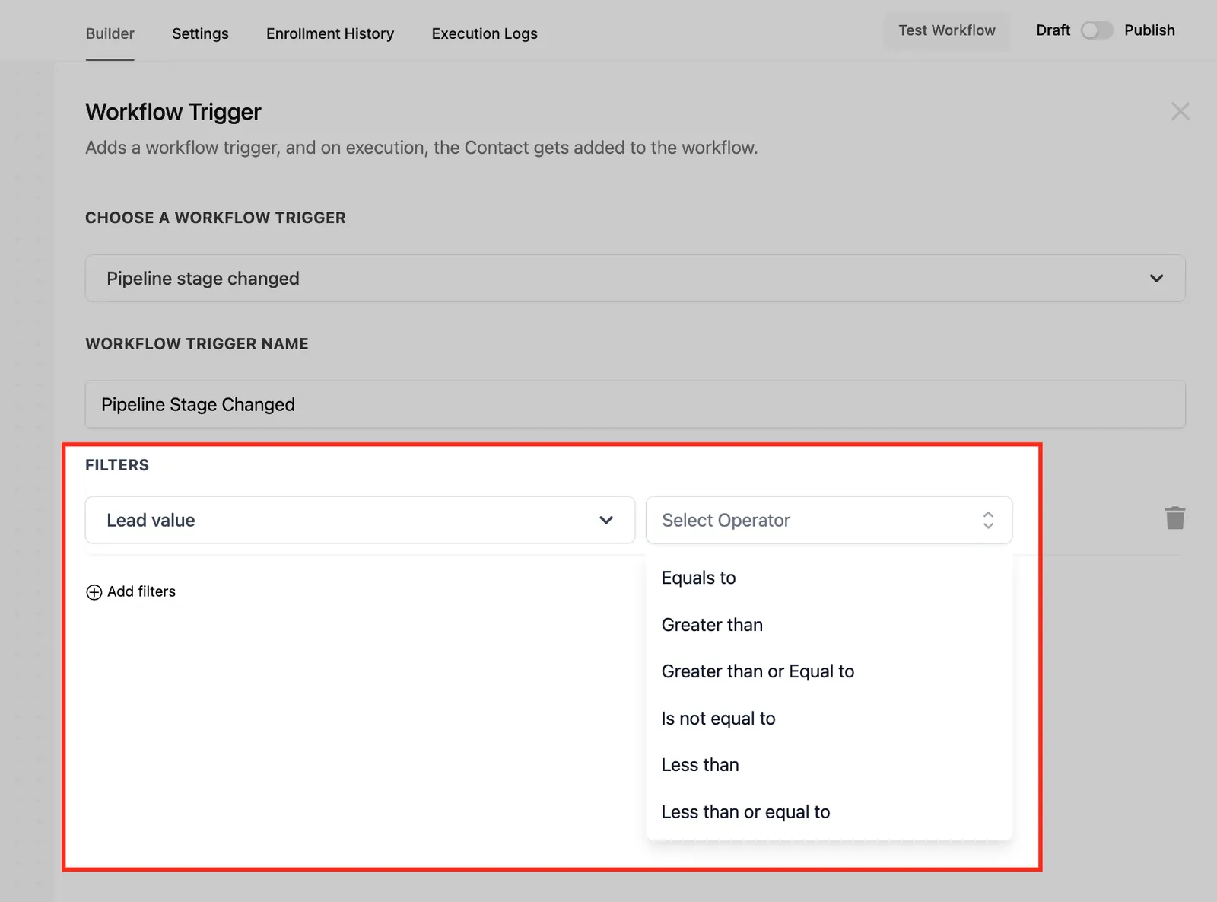The width and height of the screenshot is (1217, 902).
Task: Click the Test Workflow button
Action: [x=946, y=30]
